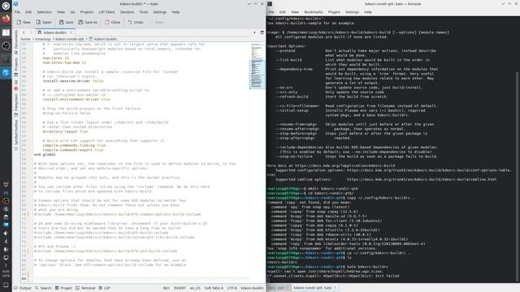Click the cursor position indicator in status bar
520x292 pixels.
pos(166,288)
